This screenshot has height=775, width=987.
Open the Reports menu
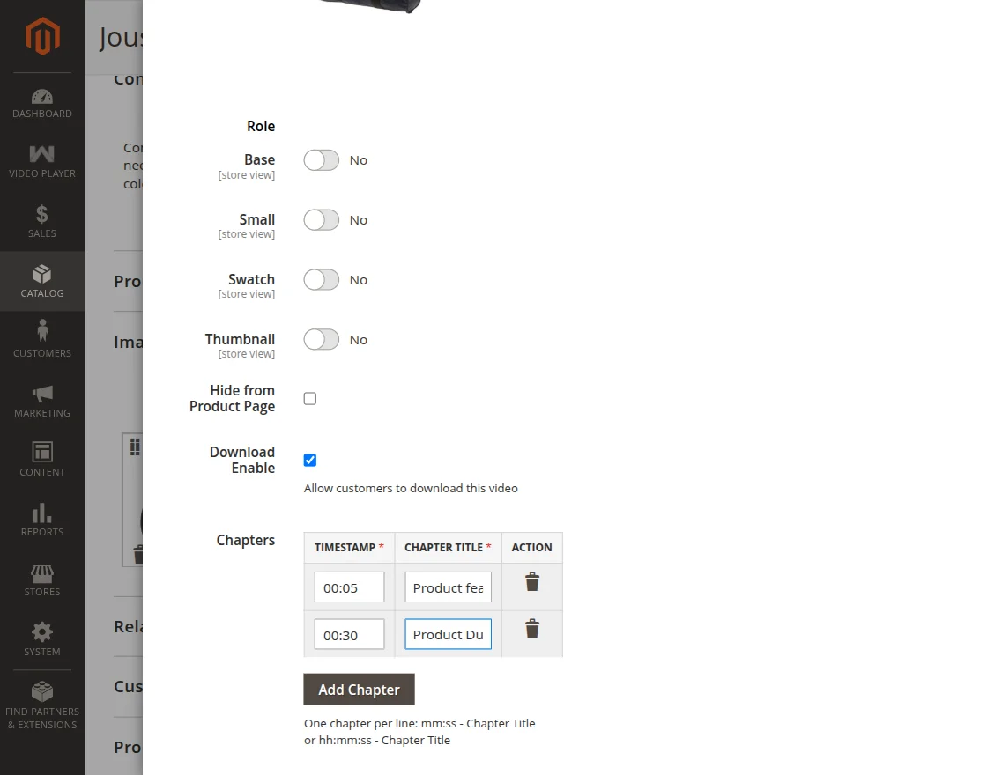tap(42, 520)
